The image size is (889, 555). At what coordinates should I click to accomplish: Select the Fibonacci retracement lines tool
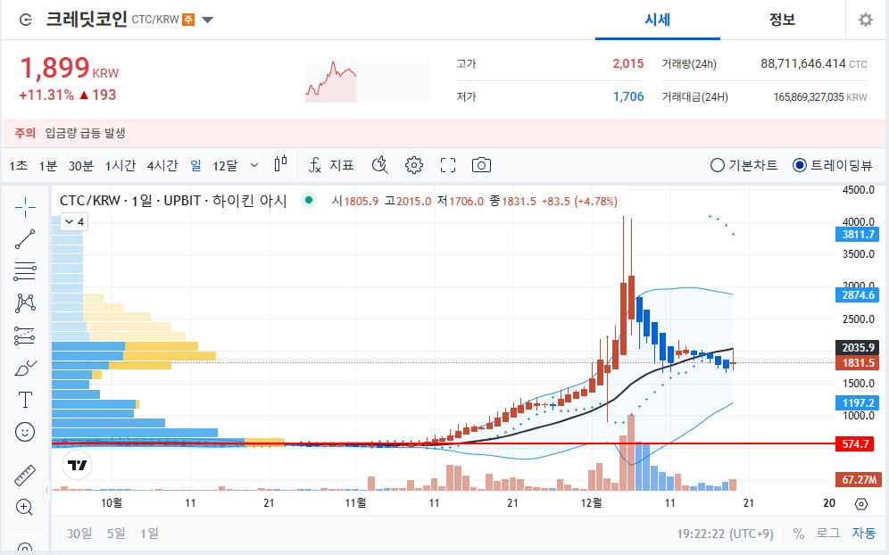(25, 271)
